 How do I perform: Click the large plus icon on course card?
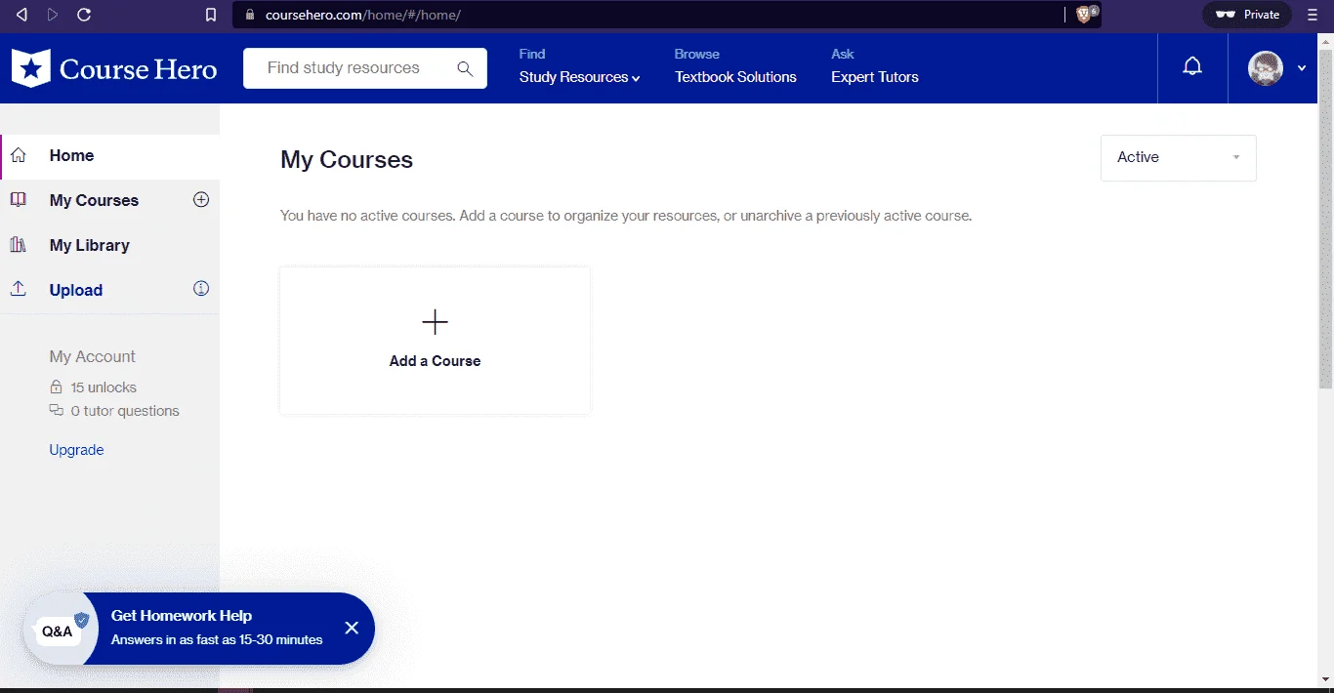(x=435, y=322)
